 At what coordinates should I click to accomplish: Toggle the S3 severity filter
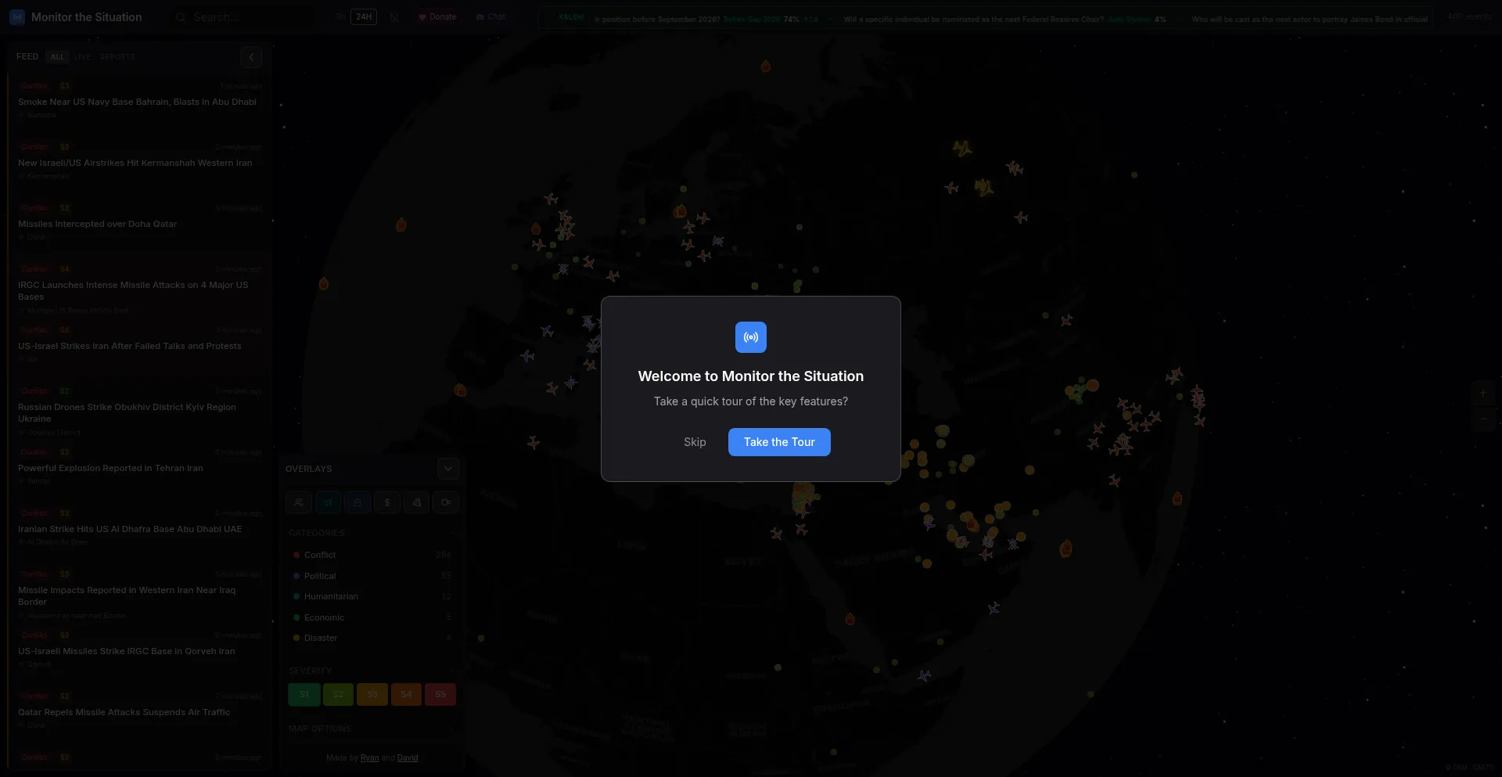[372, 694]
